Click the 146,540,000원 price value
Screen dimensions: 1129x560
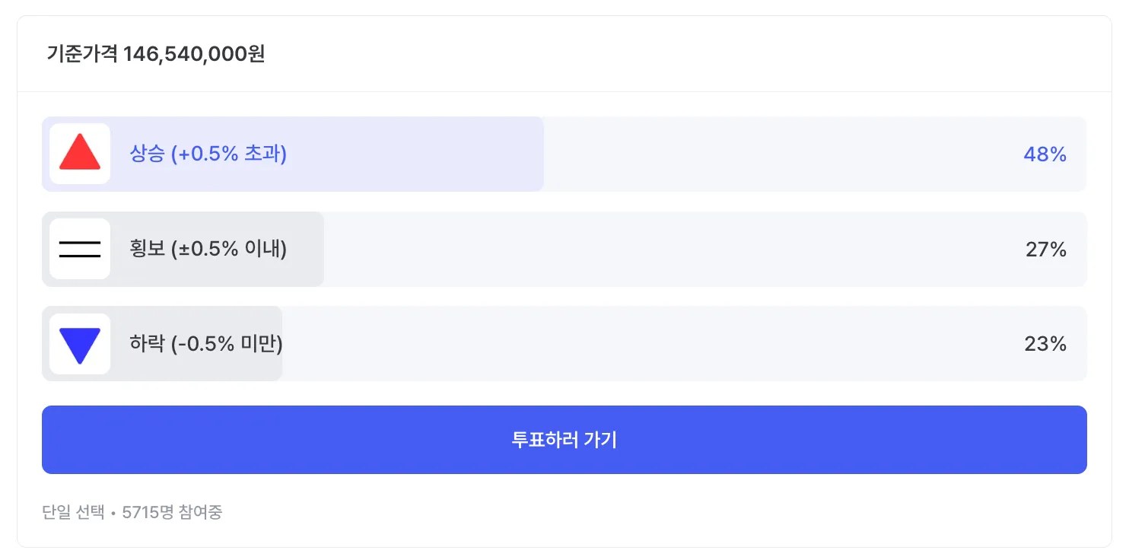(x=194, y=55)
